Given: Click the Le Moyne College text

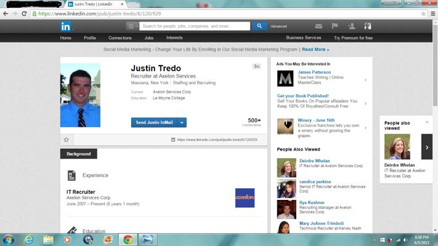Looking at the screenshot, I should click(x=169, y=98).
